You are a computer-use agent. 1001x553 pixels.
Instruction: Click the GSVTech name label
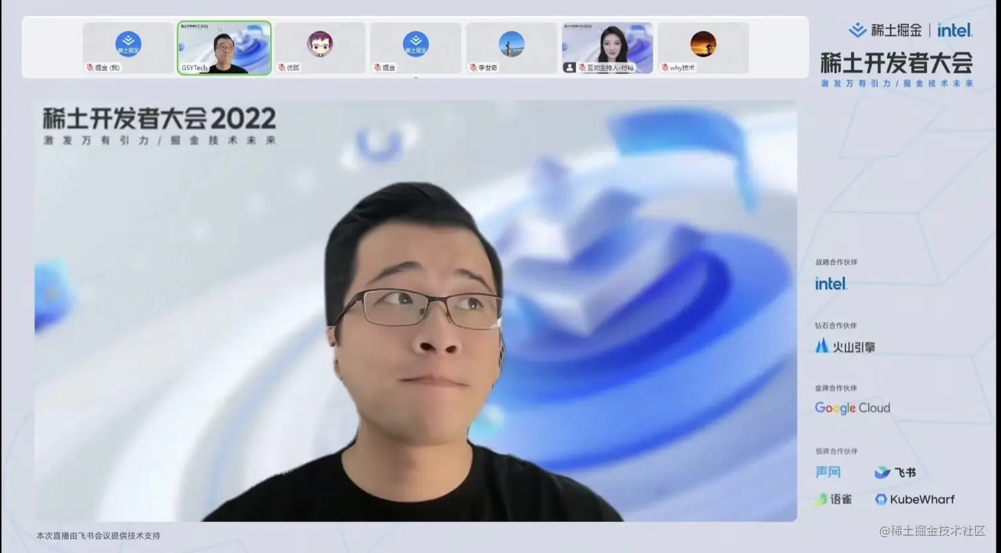click(194, 68)
